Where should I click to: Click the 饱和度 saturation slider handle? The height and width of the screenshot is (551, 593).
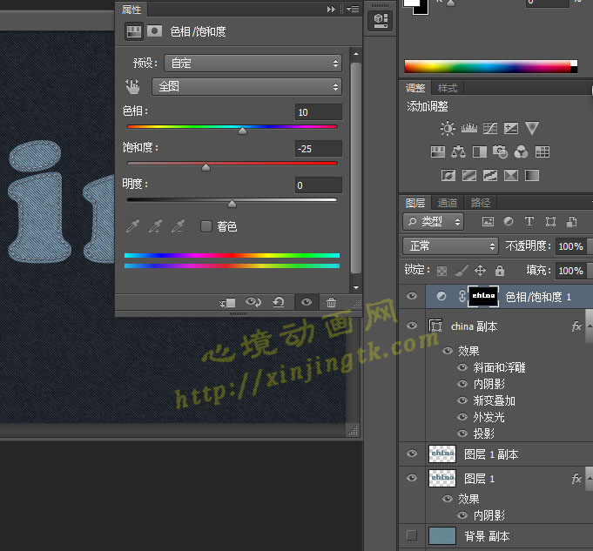[x=206, y=167]
